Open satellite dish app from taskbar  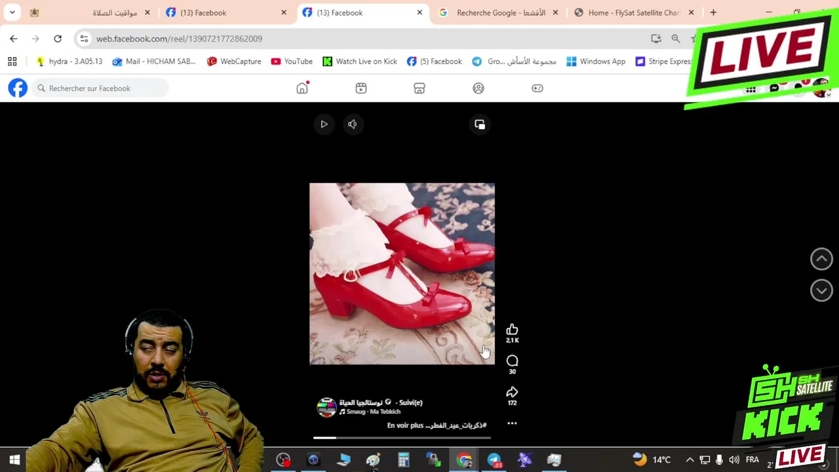(524, 460)
